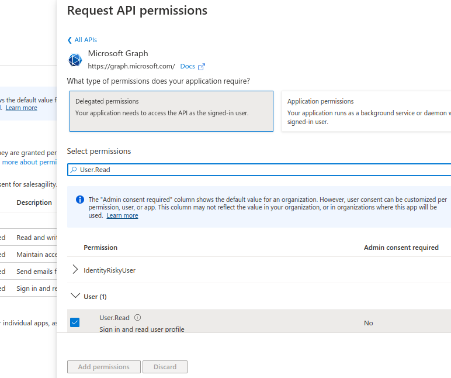Click the external link icon beside Docs
This screenshot has height=378, width=451.
[202, 67]
